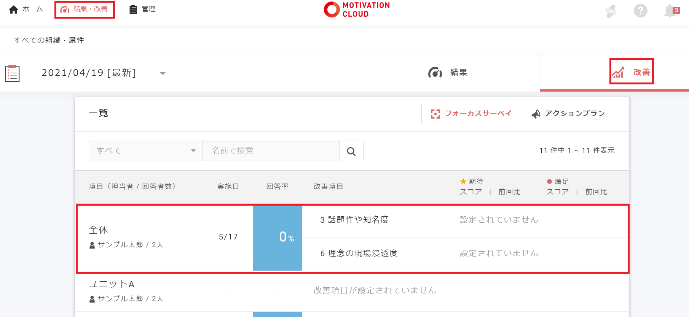Open the help question mark icon

(640, 11)
